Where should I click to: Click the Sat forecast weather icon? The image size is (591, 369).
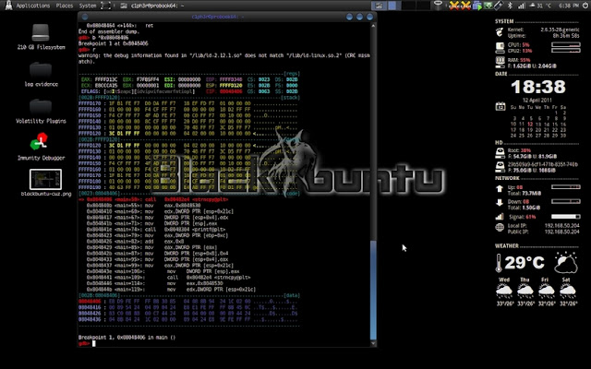568,292
